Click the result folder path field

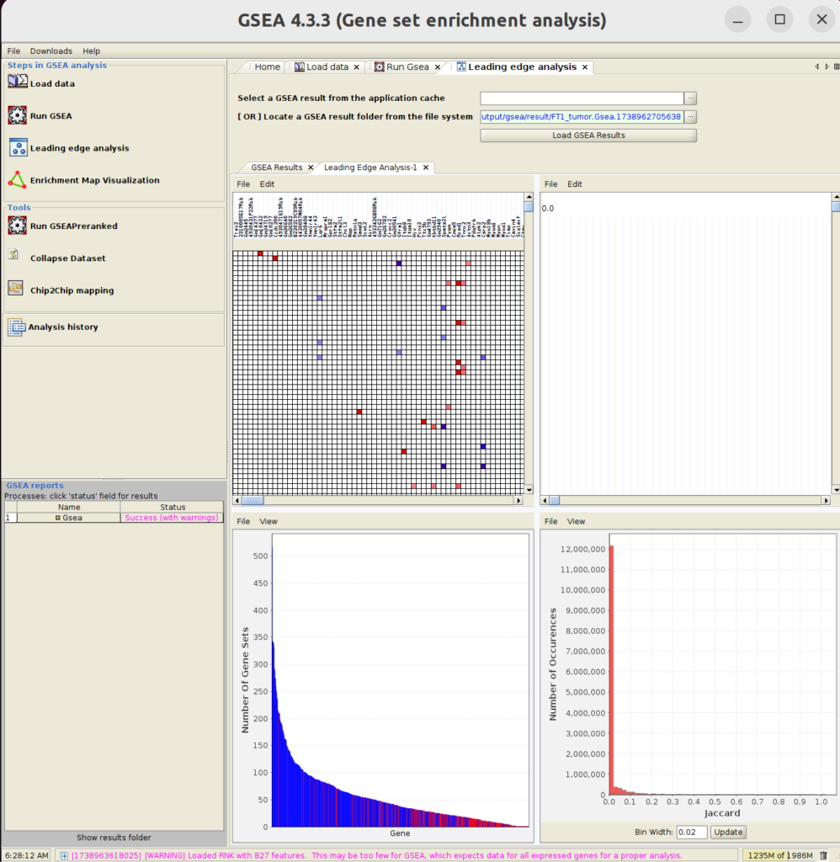point(582,116)
